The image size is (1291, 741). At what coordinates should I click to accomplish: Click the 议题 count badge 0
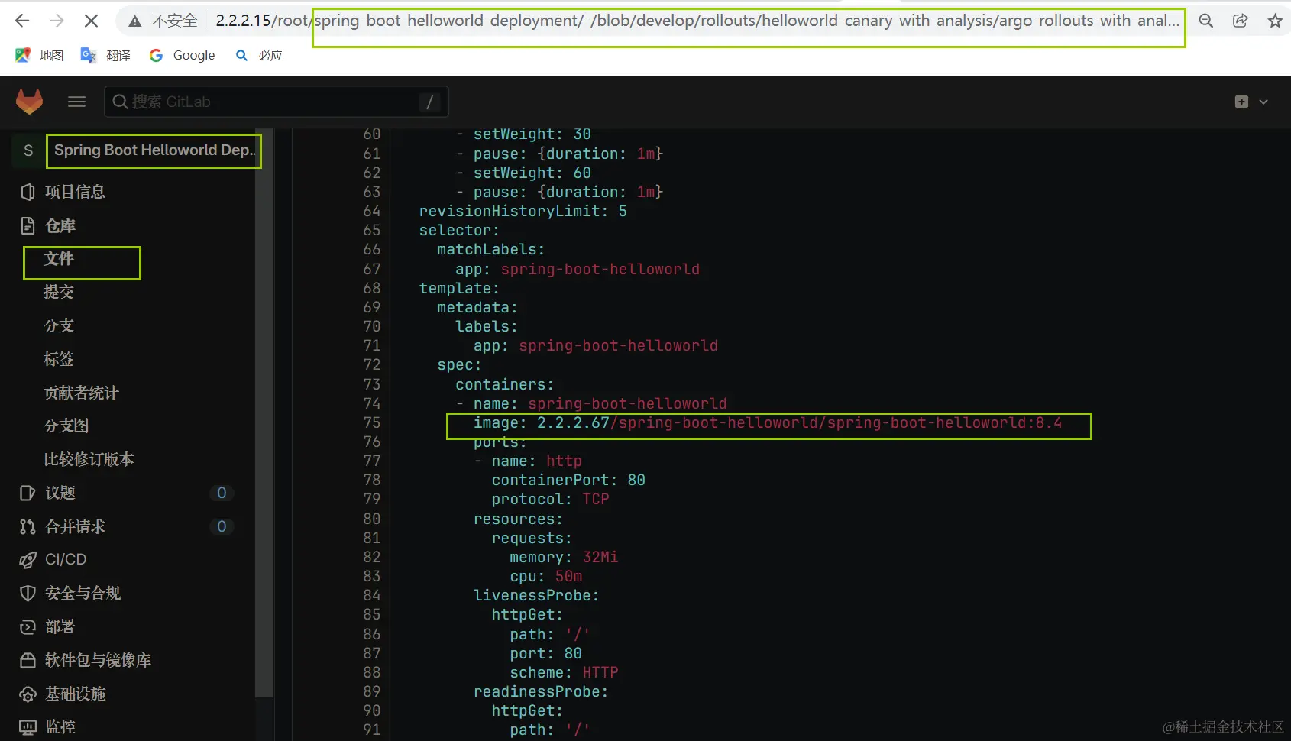click(x=222, y=493)
